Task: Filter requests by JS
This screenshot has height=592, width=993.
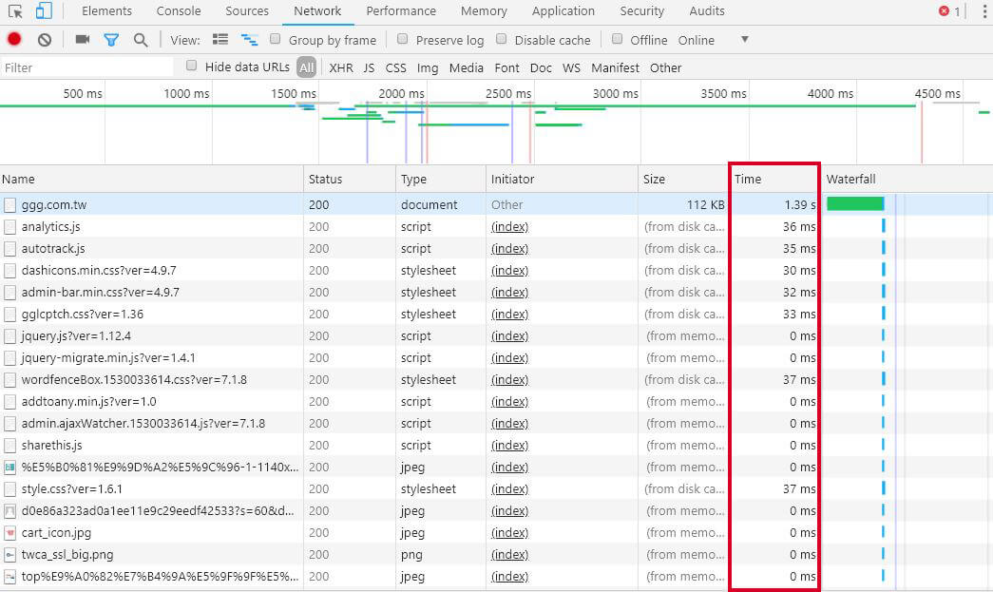Action: (x=370, y=67)
